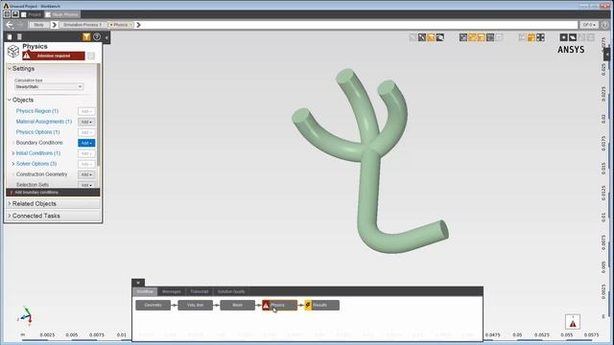Image resolution: width=614 pixels, height=345 pixels.
Task: Click the Results workflow step
Action: point(322,305)
